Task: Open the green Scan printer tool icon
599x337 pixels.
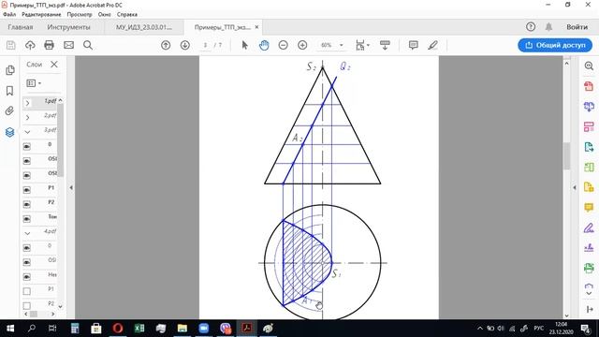Action: pyautogui.click(x=589, y=268)
